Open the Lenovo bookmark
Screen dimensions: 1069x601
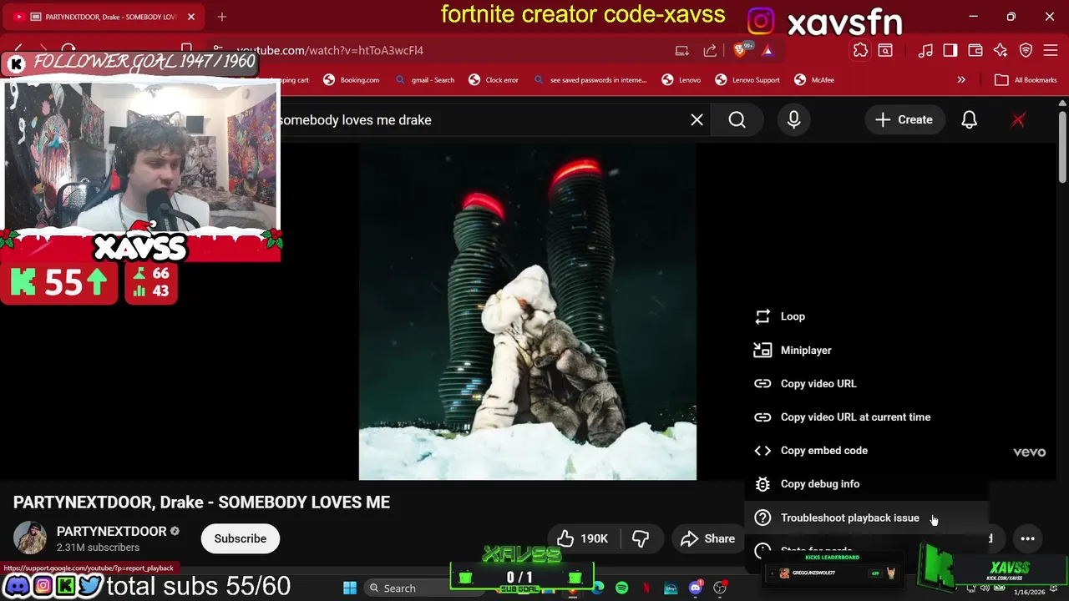click(x=681, y=80)
